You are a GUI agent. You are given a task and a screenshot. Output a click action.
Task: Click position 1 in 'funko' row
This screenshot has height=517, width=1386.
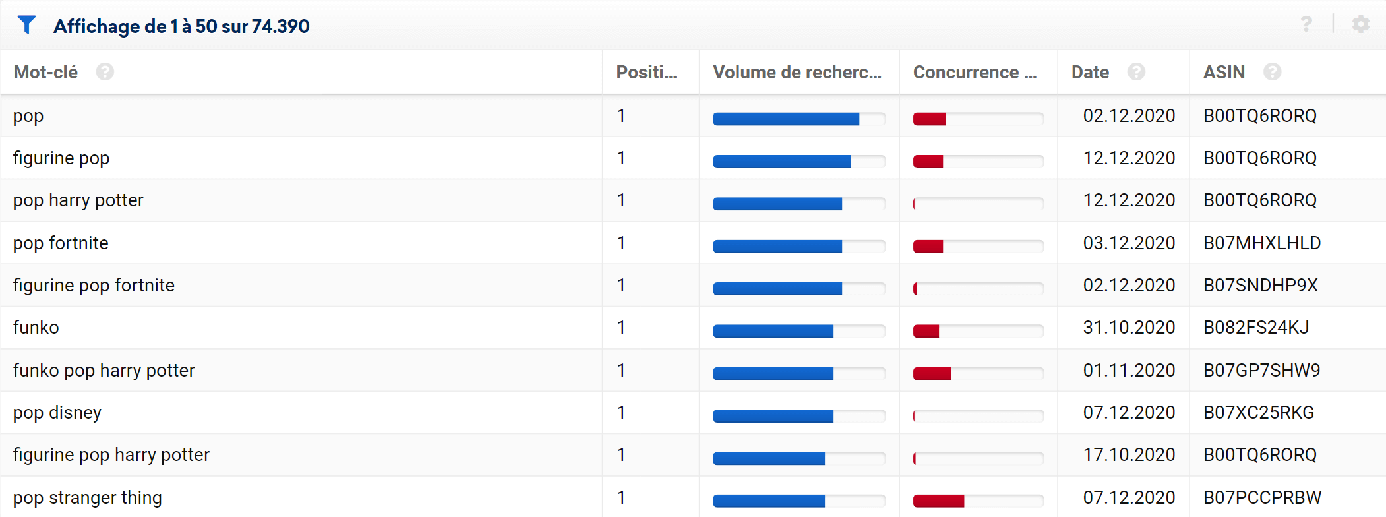point(621,328)
